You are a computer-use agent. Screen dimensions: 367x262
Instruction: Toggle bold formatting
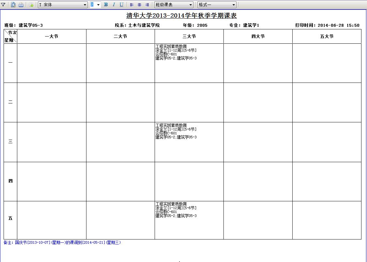click(x=106, y=5)
